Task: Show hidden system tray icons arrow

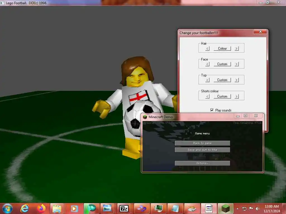Action: tap(237, 209)
